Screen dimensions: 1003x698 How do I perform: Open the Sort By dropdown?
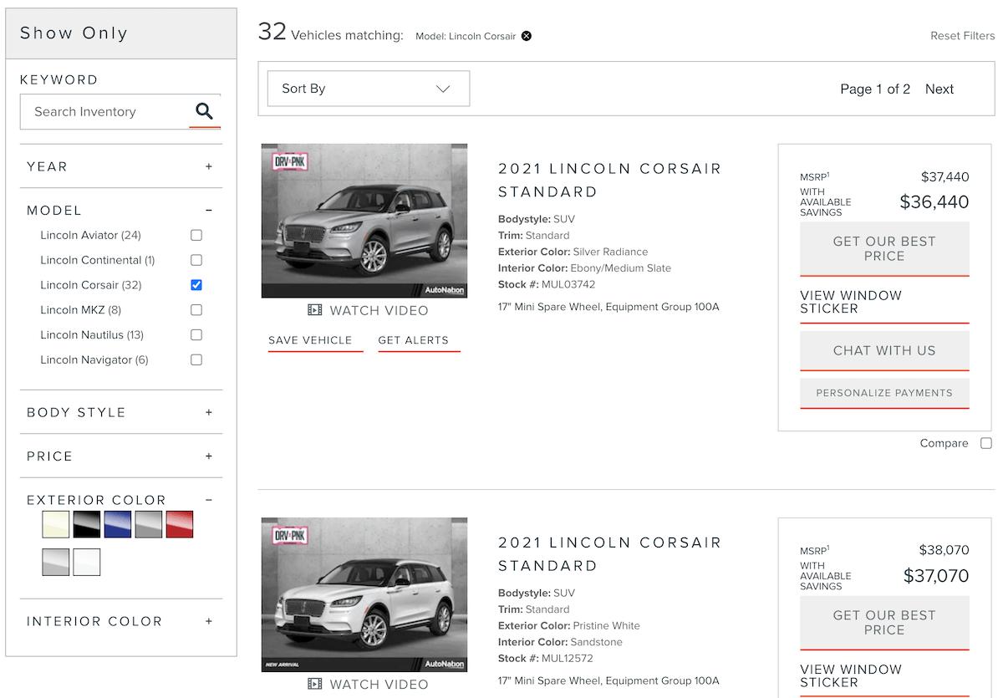(x=369, y=89)
